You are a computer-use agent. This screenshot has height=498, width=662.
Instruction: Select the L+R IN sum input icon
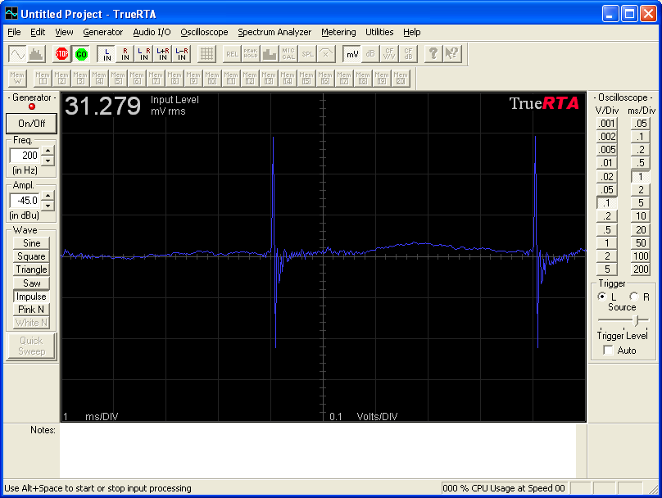pyautogui.click(x=162, y=54)
